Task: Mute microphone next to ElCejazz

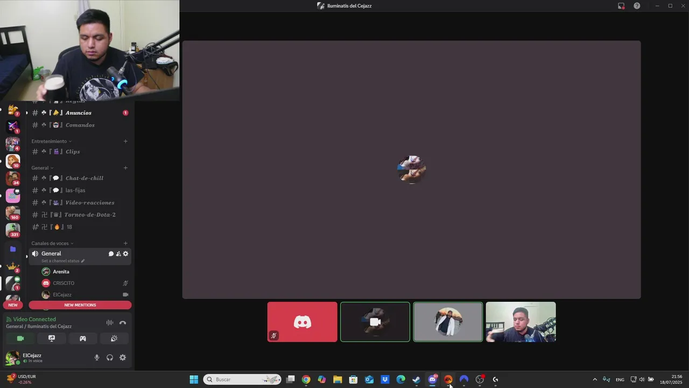Action: click(x=97, y=357)
